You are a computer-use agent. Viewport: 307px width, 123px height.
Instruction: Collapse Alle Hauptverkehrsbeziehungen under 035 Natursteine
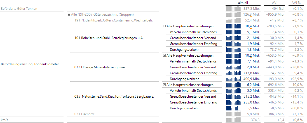coord(164,85)
